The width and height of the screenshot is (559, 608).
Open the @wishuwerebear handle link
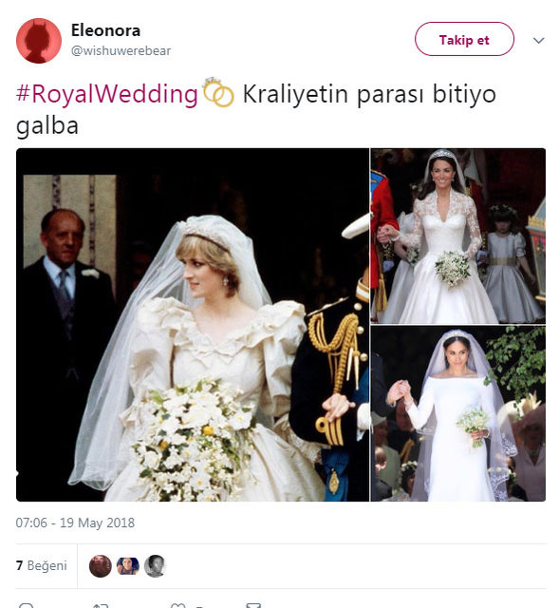point(121,50)
